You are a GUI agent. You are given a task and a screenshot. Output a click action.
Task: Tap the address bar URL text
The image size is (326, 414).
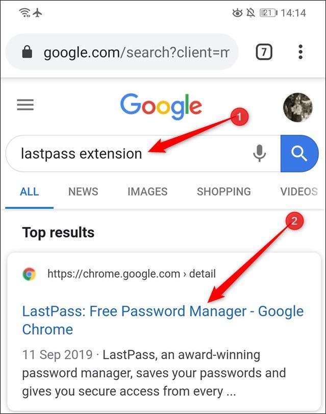click(x=136, y=52)
